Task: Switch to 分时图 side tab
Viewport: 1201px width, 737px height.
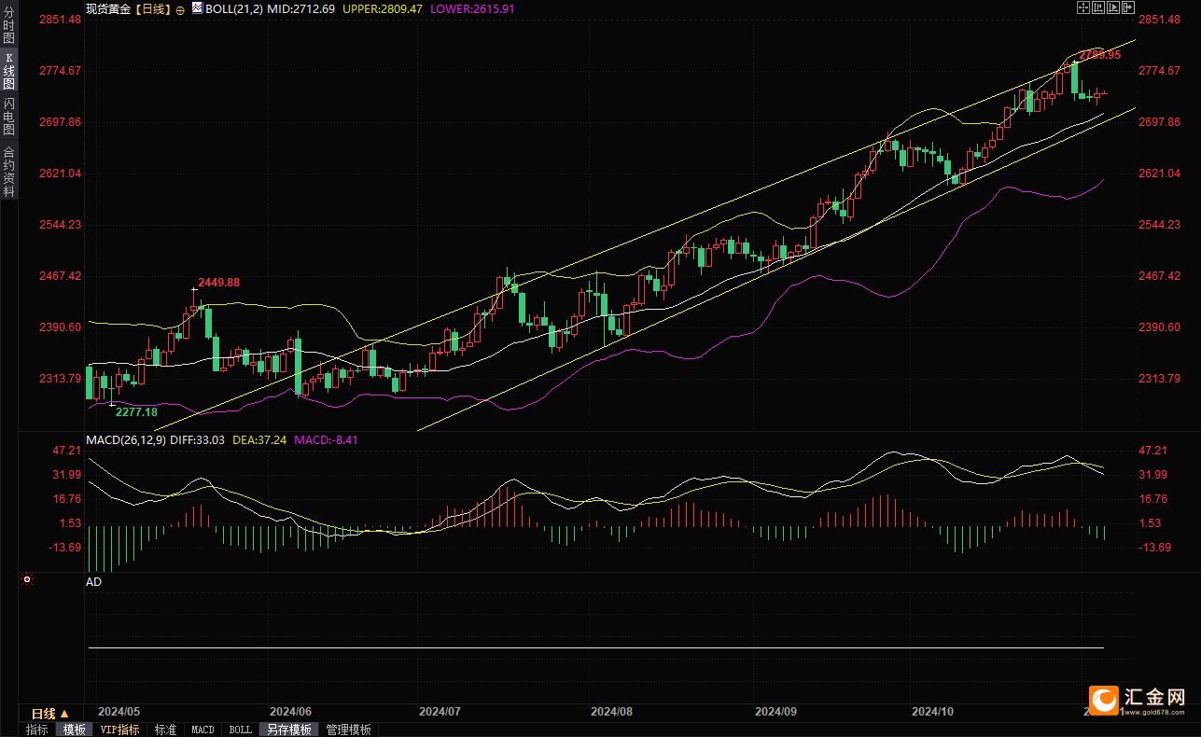Action: click(x=8, y=25)
